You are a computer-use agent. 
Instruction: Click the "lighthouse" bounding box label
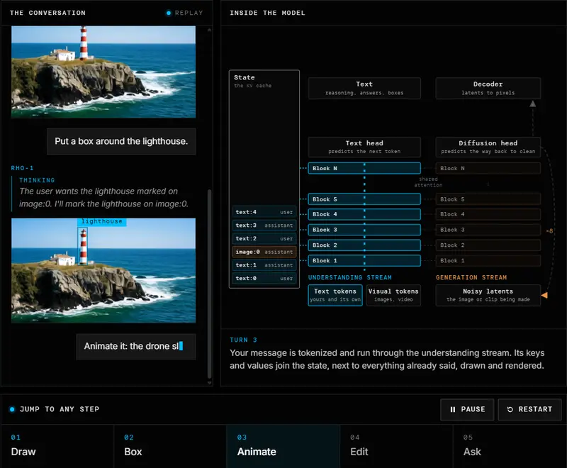101,222
